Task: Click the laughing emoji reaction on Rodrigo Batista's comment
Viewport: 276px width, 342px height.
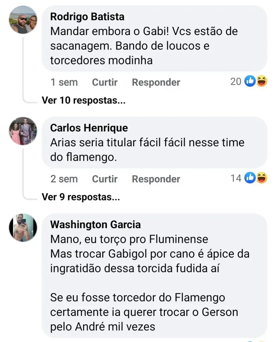Action: pyautogui.click(x=262, y=82)
